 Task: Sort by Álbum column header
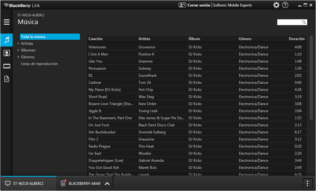coord(194,39)
